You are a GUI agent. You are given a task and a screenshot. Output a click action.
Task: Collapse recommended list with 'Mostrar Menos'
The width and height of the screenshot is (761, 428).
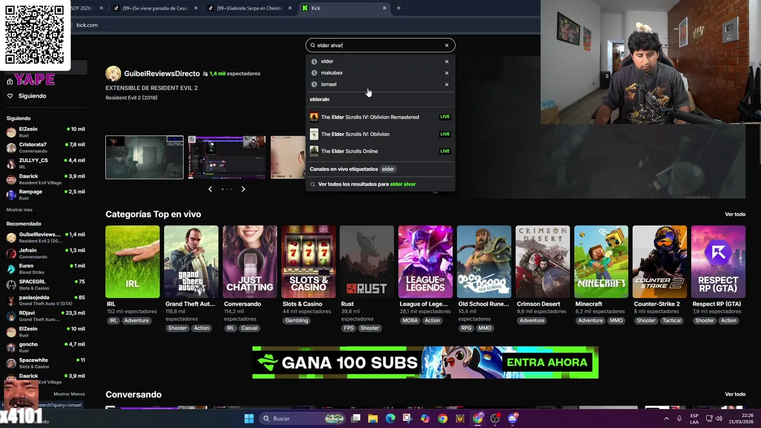(x=69, y=394)
